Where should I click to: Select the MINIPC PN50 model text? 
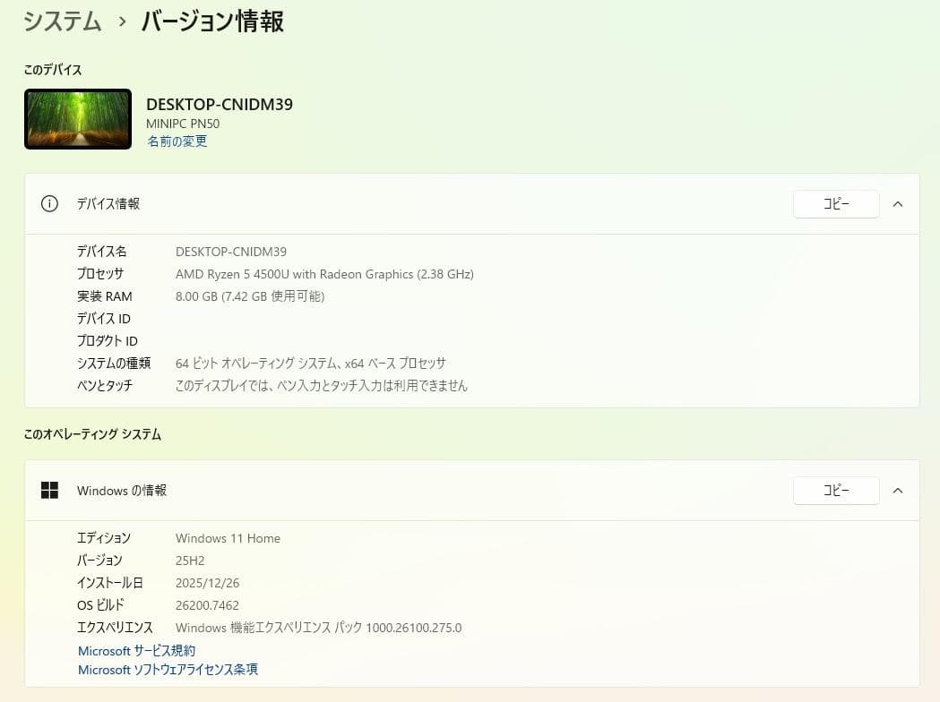183,124
